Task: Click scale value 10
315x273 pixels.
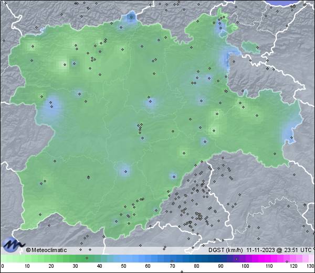Action: [x=27, y=266]
